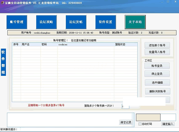Focus the IP switch count input field
Image resolution: width=179 pixels, height=132 pixels.
[125, 106]
